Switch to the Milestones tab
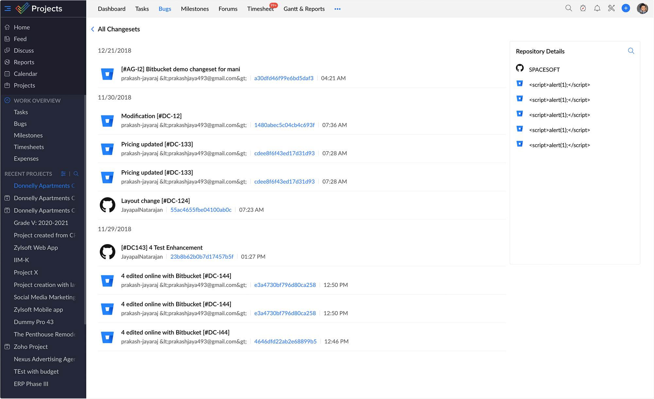The image size is (654, 399). point(195,9)
